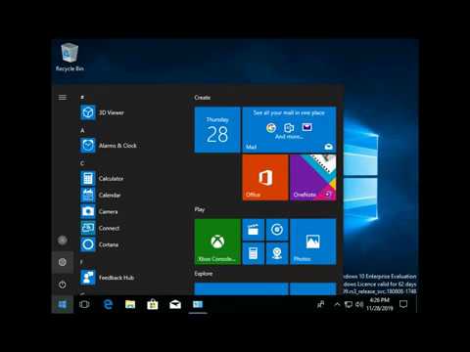The width and height of the screenshot is (470, 352).
Task: Open the Groove Music small tile
Action: [x=277, y=230]
